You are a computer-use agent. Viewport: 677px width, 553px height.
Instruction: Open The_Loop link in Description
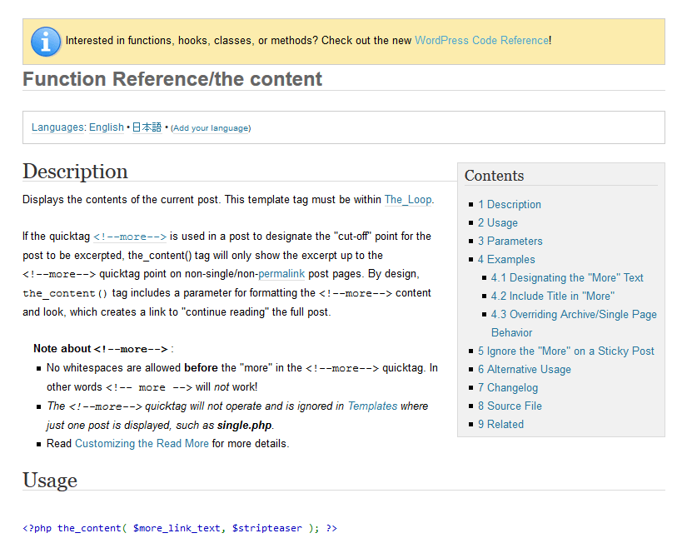pos(408,199)
